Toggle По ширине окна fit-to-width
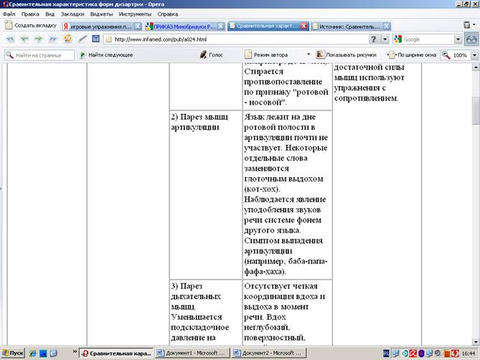Image resolution: width=480 pixels, height=360 pixels. click(413, 55)
